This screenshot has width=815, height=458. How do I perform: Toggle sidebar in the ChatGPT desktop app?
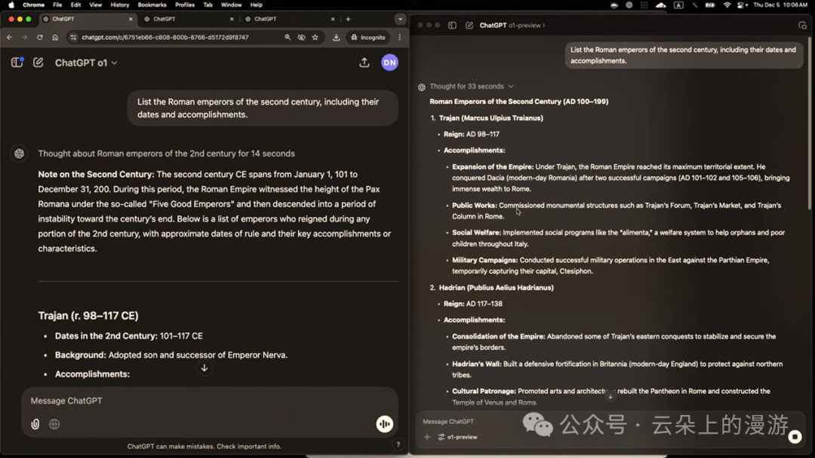[x=452, y=25]
